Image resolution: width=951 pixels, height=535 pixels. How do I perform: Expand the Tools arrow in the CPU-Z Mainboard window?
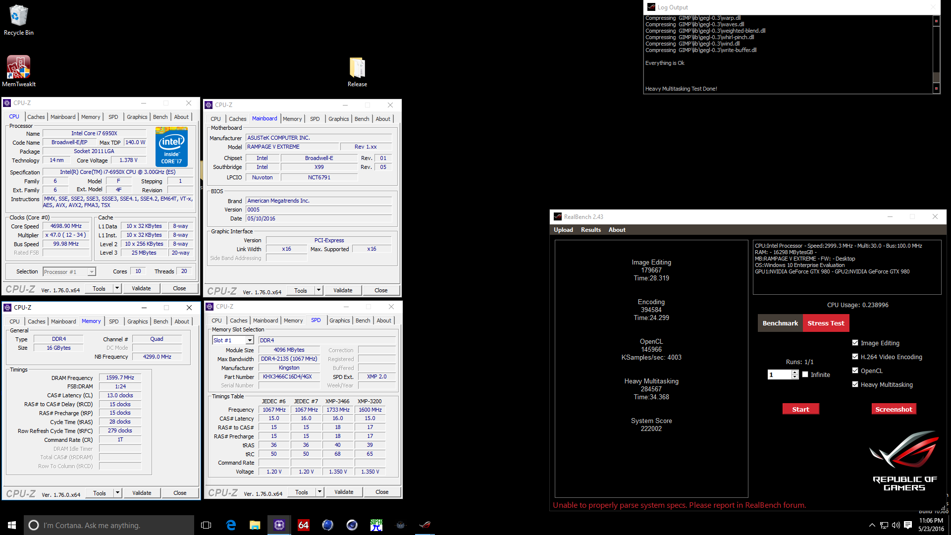coord(319,290)
